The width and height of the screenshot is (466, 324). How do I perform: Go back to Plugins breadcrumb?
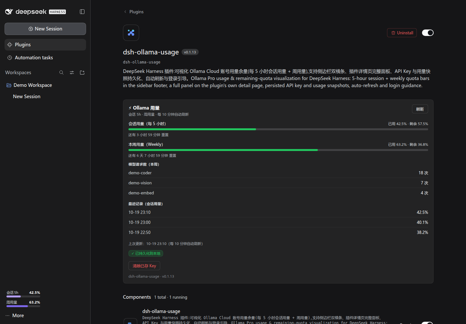134,12
